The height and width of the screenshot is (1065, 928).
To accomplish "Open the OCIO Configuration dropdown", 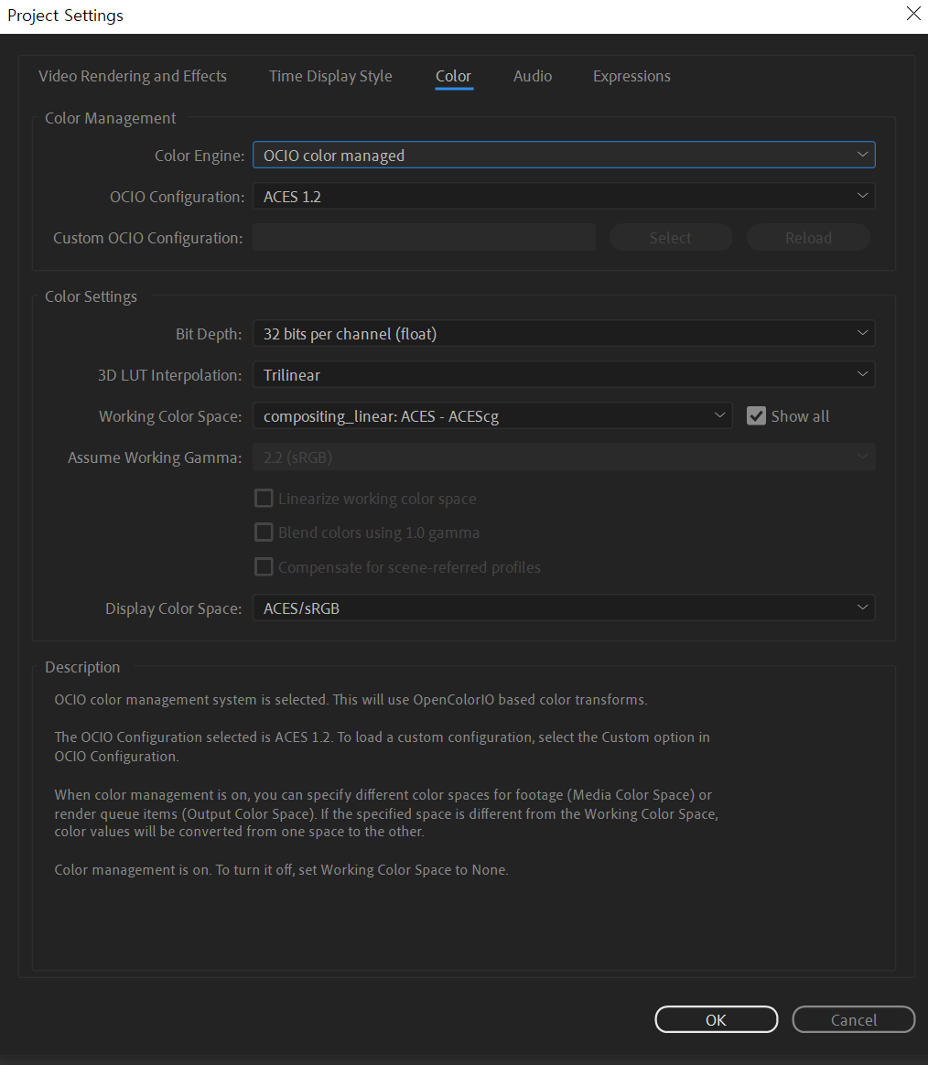I will point(563,196).
